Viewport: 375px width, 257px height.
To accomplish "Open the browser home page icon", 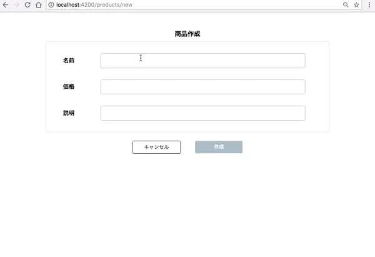I will (x=39, y=5).
